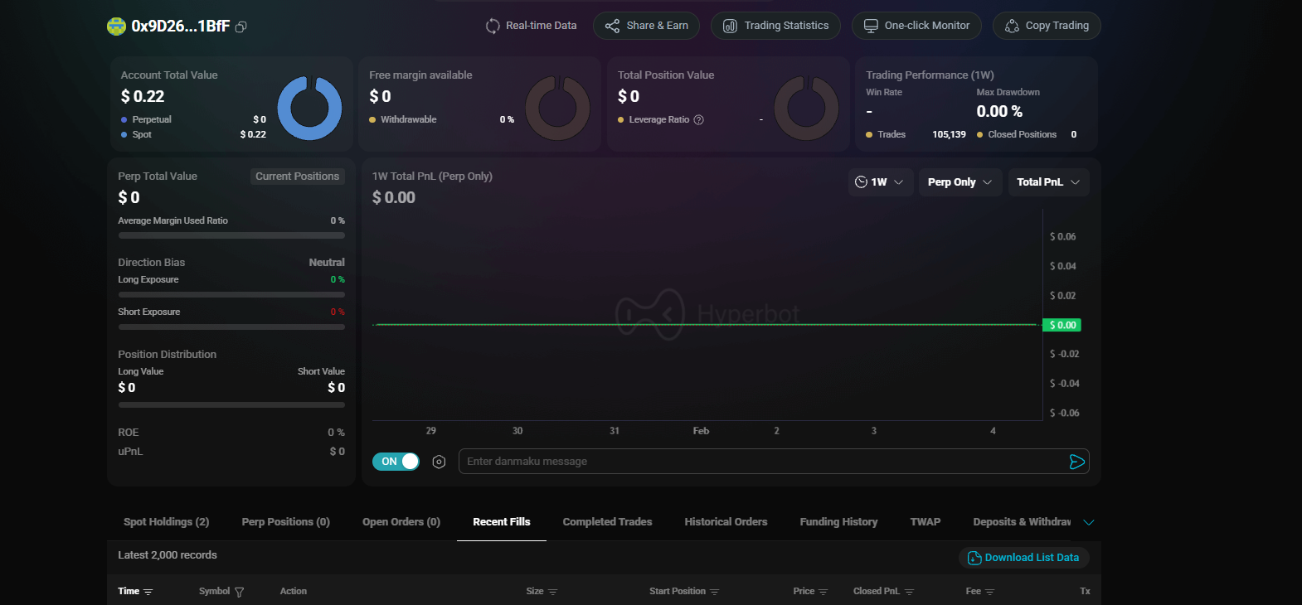The width and height of the screenshot is (1302, 605).
Task: Open the Spot Holdings (2) tab
Action: pyautogui.click(x=166, y=522)
